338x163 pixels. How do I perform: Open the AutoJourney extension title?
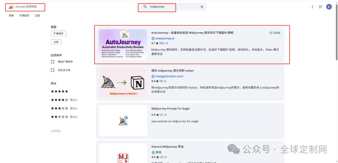(192, 33)
